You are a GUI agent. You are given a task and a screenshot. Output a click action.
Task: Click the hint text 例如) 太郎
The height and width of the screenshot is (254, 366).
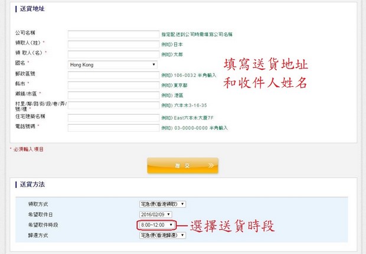point(172,54)
